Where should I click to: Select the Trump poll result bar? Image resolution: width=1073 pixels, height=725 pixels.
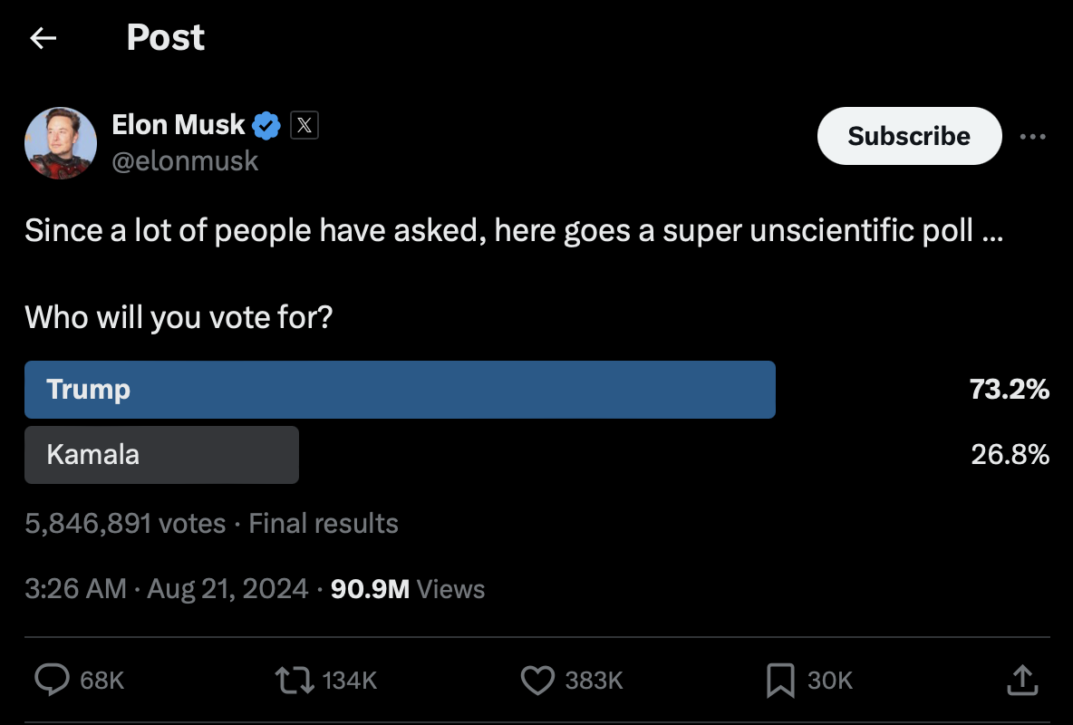point(400,390)
